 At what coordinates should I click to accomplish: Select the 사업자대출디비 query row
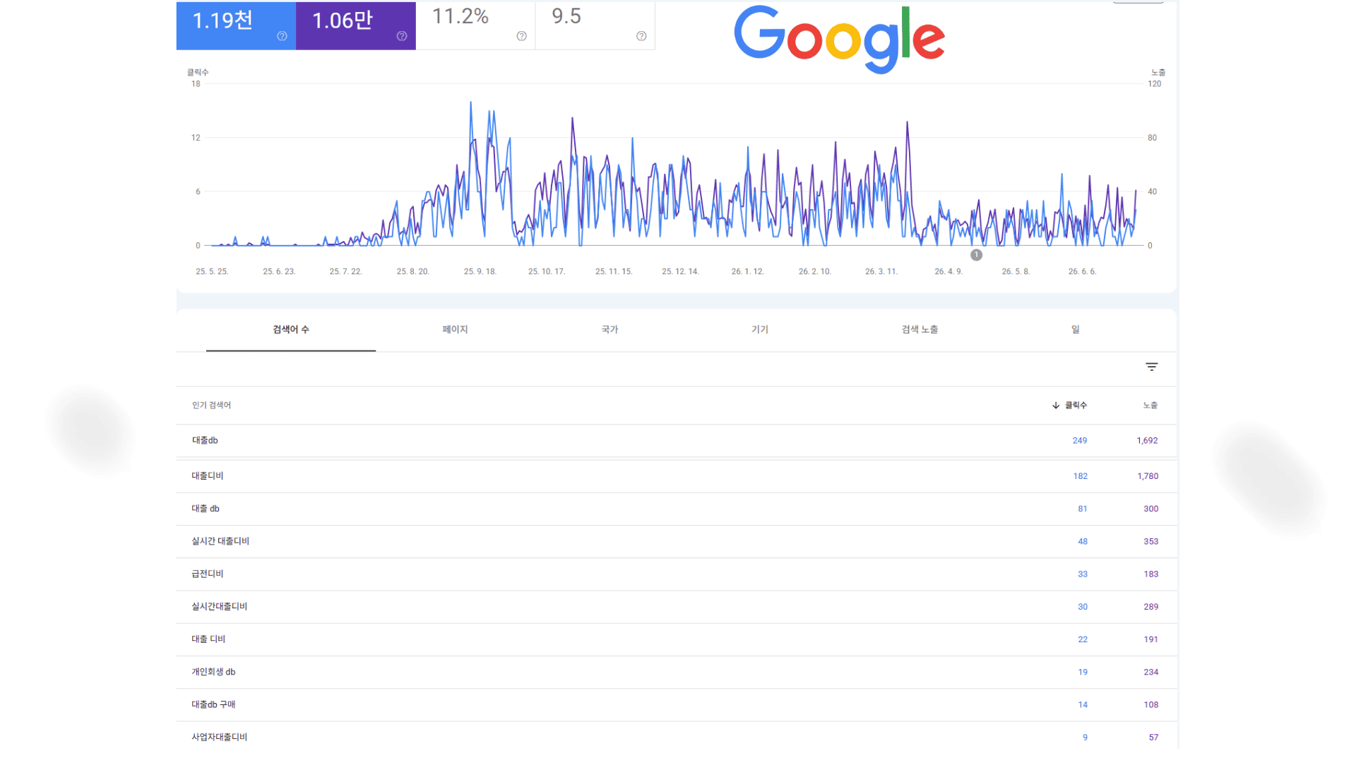point(677,736)
